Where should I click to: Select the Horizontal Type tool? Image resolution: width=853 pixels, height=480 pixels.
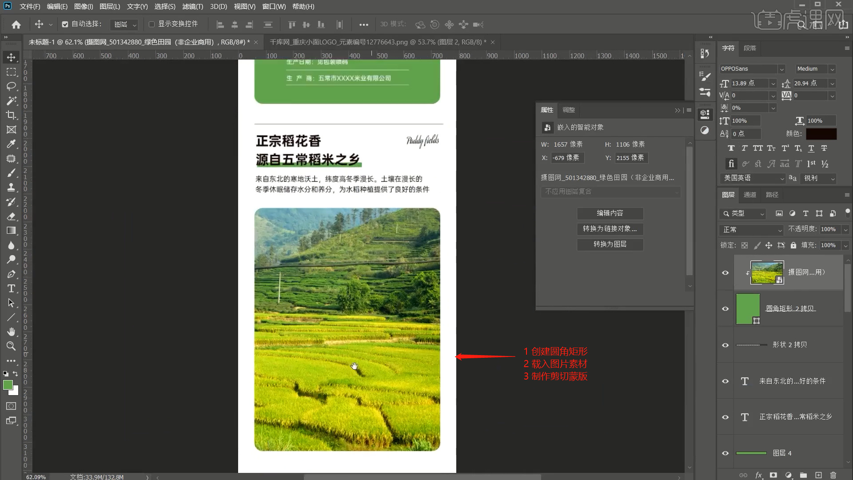coord(11,288)
